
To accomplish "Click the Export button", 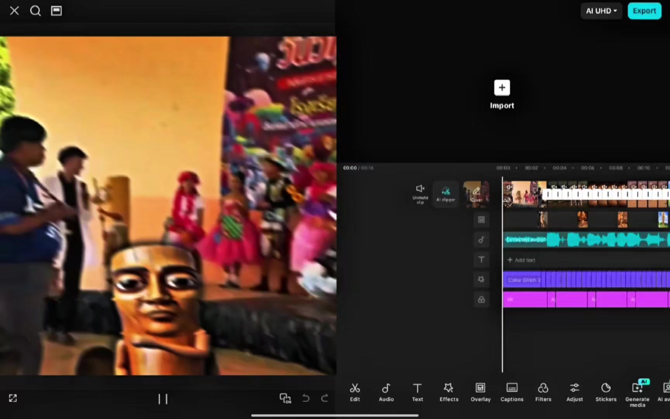I will (x=644, y=11).
